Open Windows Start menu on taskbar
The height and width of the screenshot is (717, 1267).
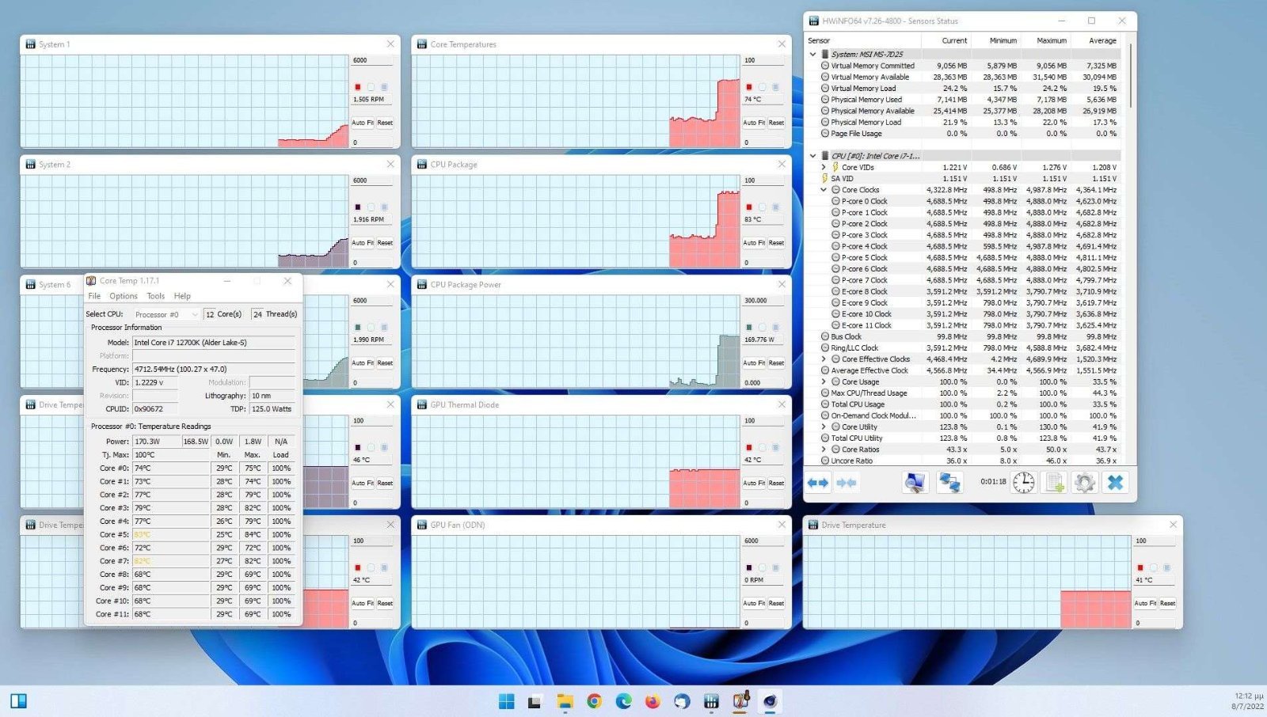pyautogui.click(x=506, y=701)
